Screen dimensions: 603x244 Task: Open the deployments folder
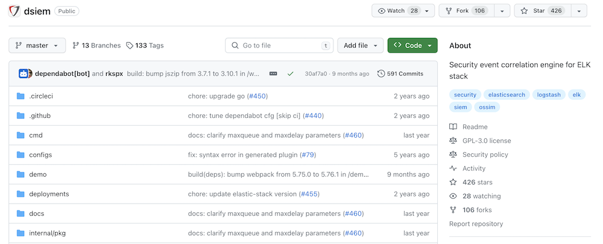click(x=49, y=194)
